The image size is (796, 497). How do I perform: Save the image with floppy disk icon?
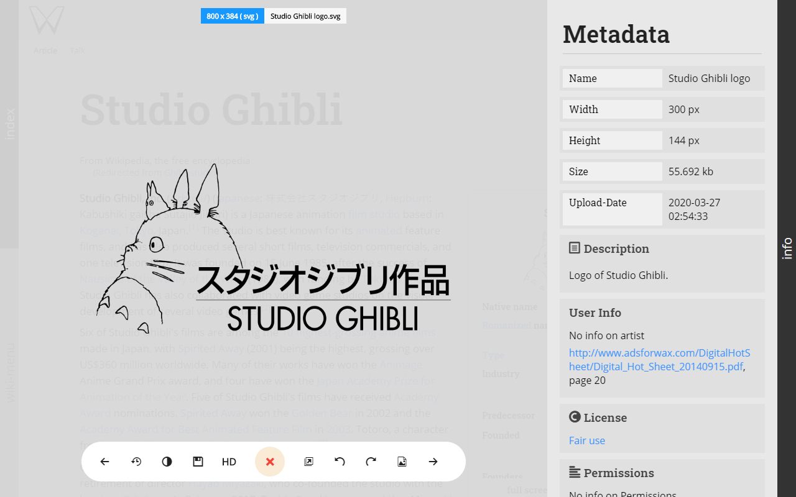pyautogui.click(x=198, y=462)
